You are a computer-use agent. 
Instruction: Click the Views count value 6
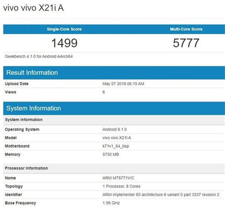pos(104,92)
